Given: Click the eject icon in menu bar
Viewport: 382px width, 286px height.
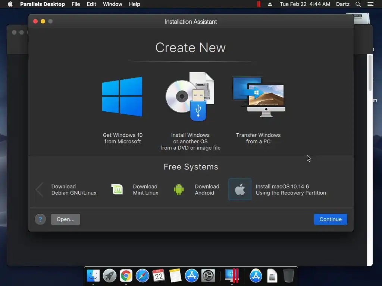Looking at the screenshot, I should coord(270,4).
